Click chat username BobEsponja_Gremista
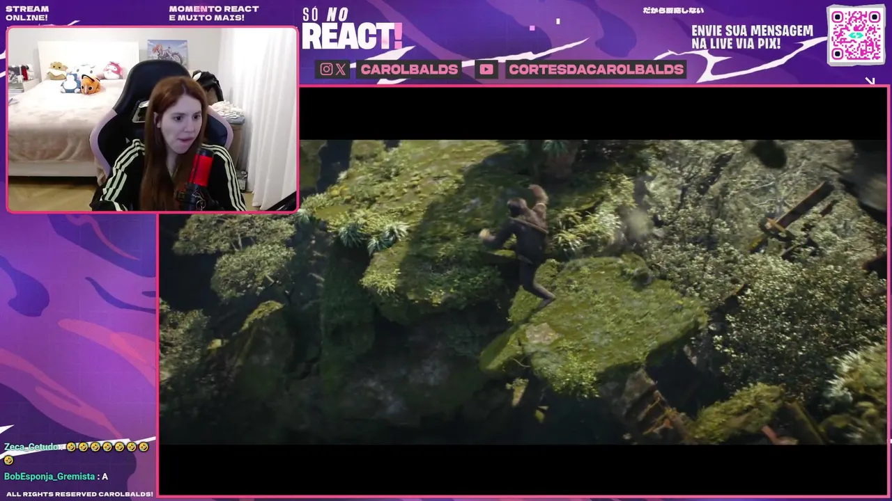 coord(49,477)
